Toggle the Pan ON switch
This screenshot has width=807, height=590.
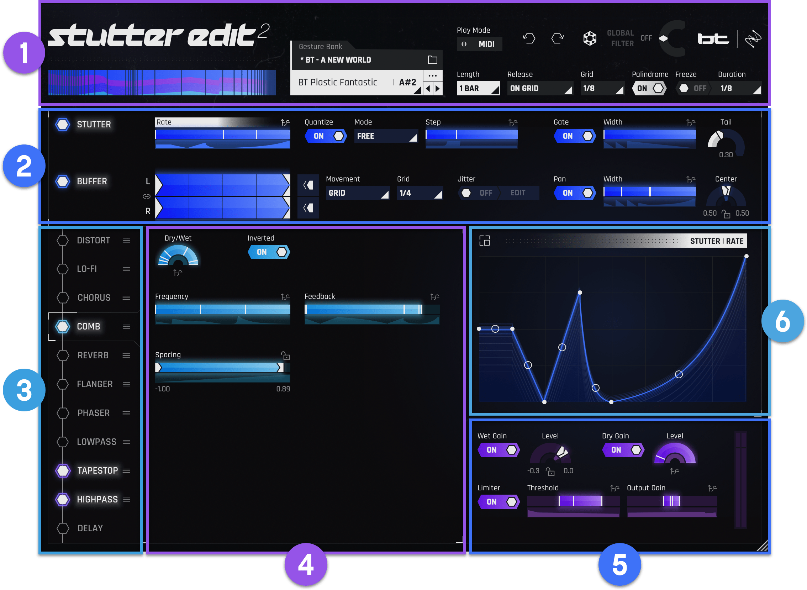pos(575,193)
